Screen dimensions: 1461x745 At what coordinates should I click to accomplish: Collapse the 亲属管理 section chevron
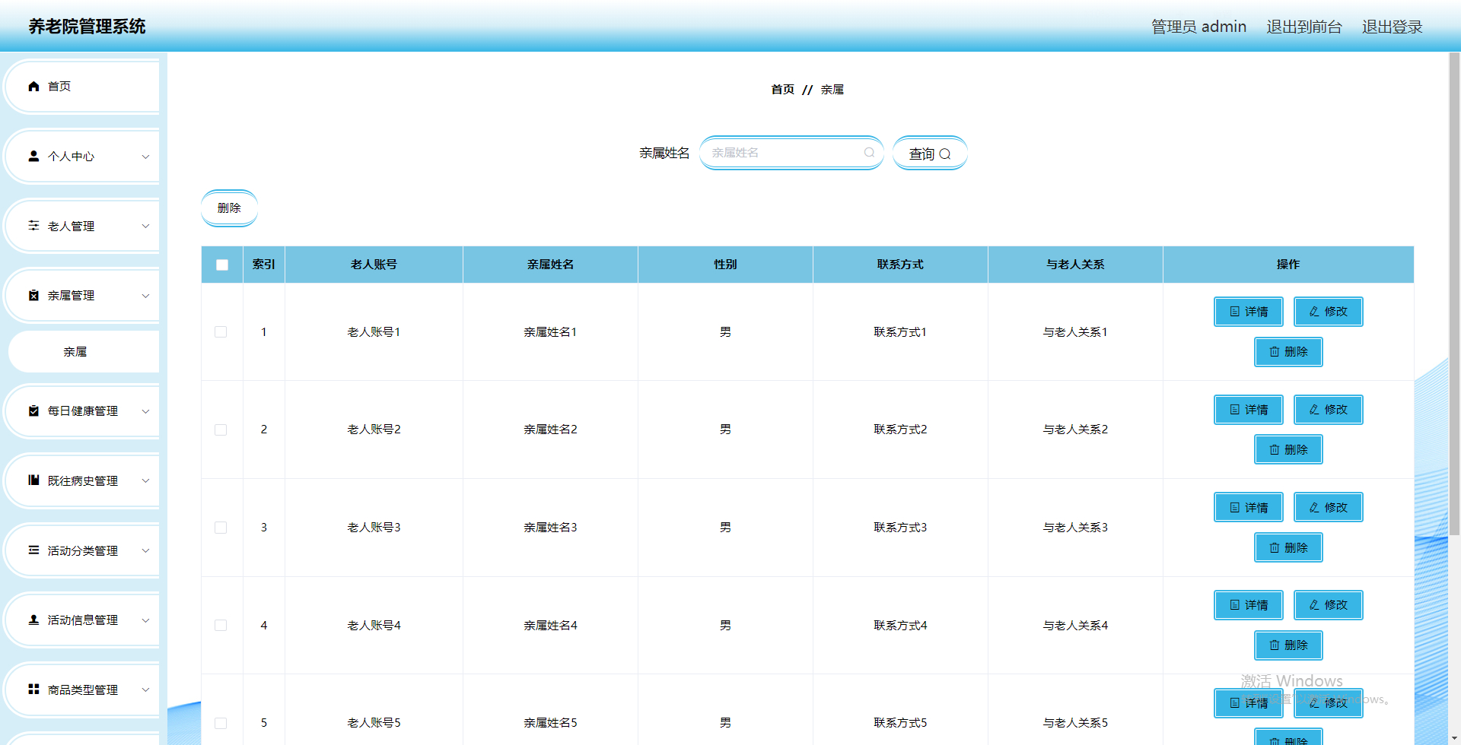tap(145, 295)
